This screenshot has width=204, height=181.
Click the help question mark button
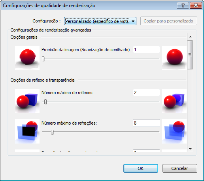pyautogui.click(x=183, y=6)
